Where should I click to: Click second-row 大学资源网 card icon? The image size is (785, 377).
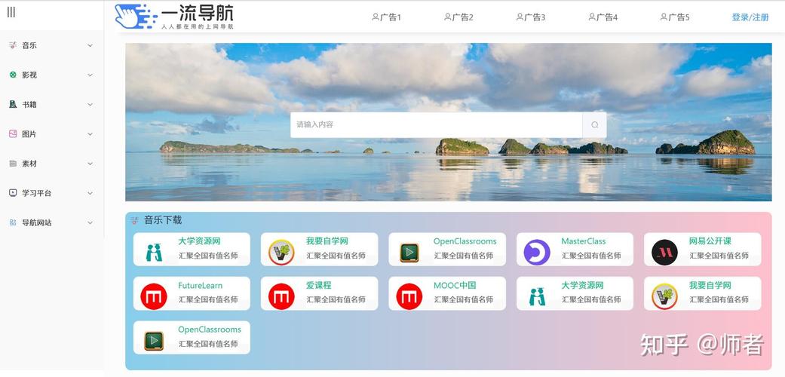[537, 296]
